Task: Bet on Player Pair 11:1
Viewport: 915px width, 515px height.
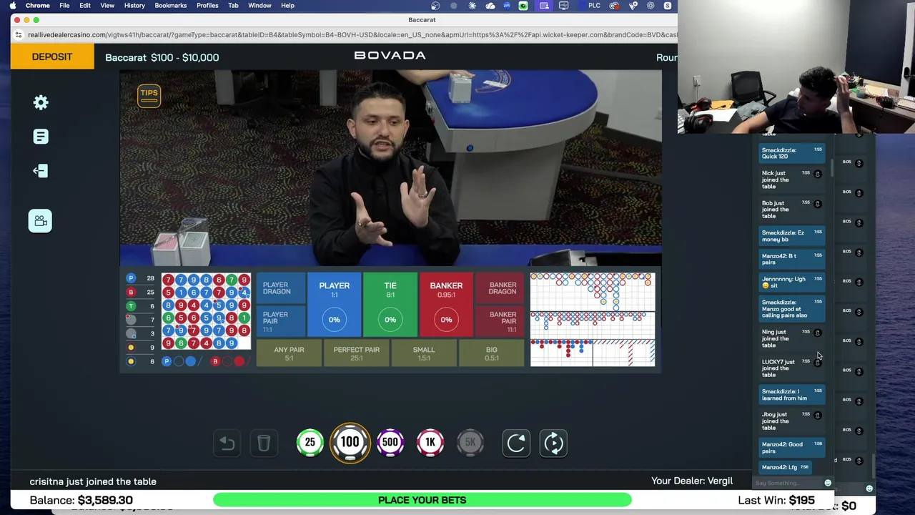Action: (x=281, y=321)
